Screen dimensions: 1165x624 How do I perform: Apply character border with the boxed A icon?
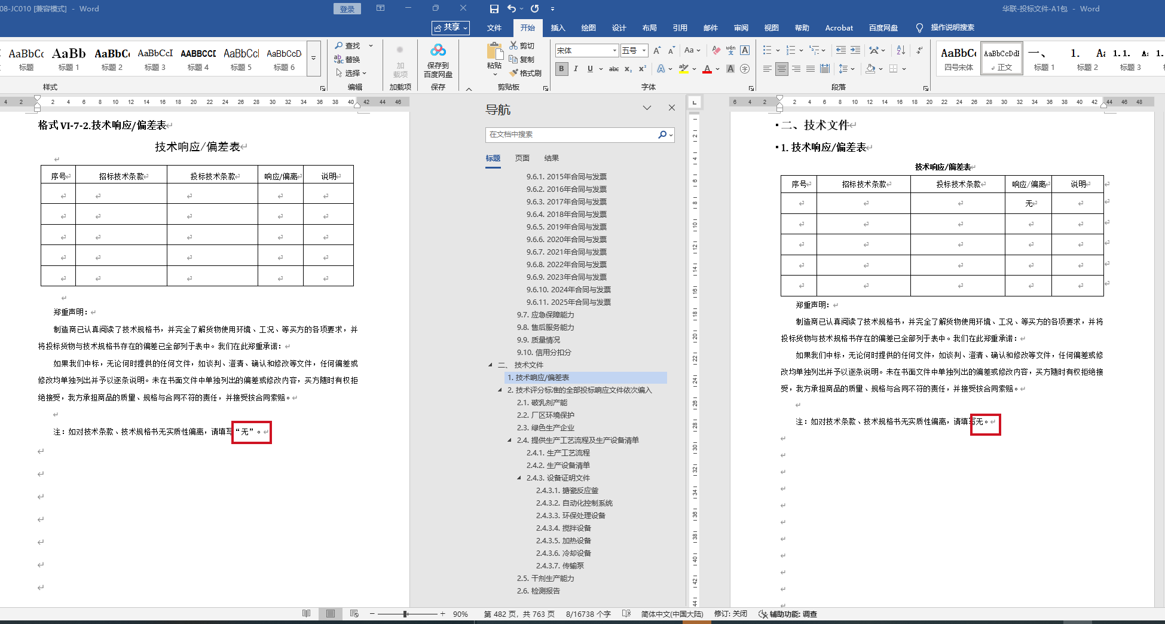click(x=745, y=50)
